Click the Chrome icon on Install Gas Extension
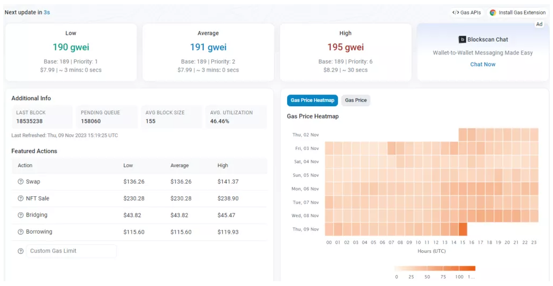553x286 pixels. (x=493, y=13)
